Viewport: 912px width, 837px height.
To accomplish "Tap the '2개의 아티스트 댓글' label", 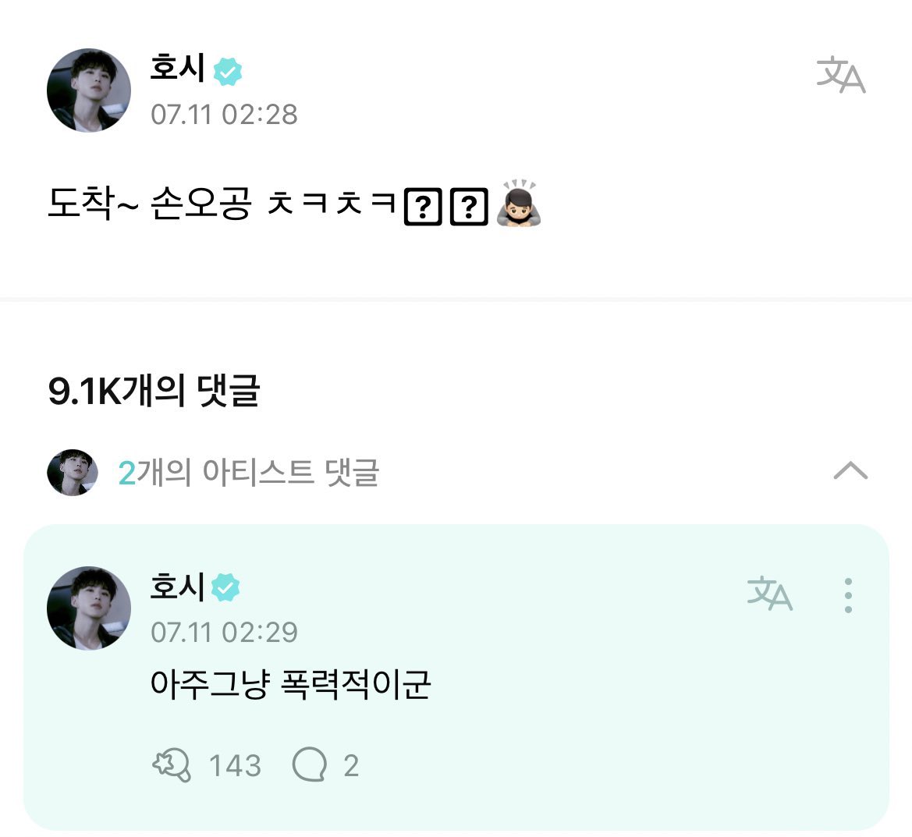I will coord(249,472).
